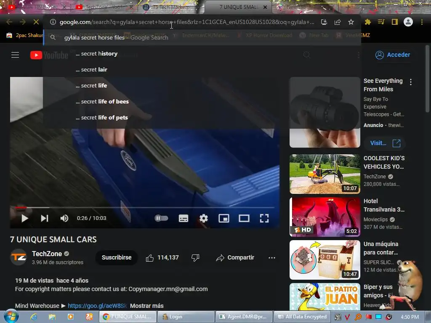The height and width of the screenshot is (323, 431).
Task: Open COOLEST KID'S VEHICLES video thumbnail
Action: [x=325, y=174]
